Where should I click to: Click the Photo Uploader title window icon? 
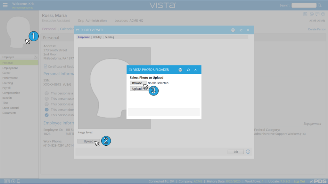coord(130,70)
